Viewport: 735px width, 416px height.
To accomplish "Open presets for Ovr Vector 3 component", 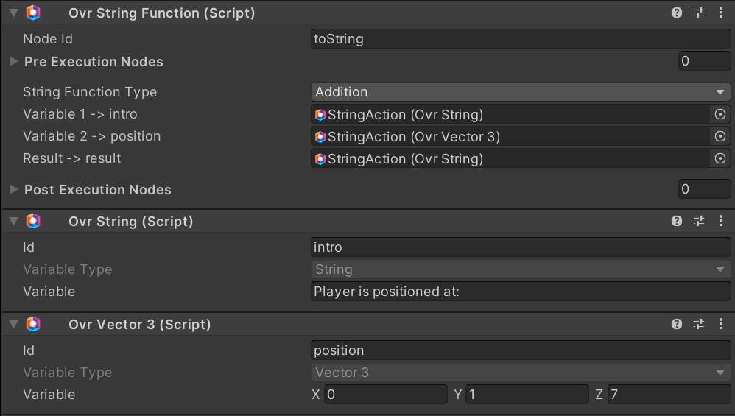I will pos(699,324).
